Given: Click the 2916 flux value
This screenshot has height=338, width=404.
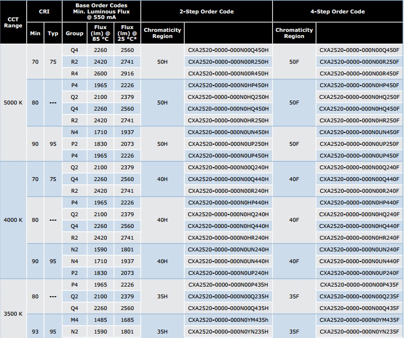Looking at the screenshot, I should click(127, 73).
